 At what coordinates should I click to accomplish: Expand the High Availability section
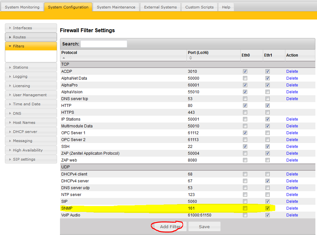pos(31,150)
